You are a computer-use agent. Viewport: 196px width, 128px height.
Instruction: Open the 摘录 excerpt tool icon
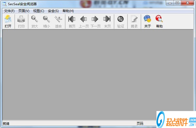click(134, 19)
